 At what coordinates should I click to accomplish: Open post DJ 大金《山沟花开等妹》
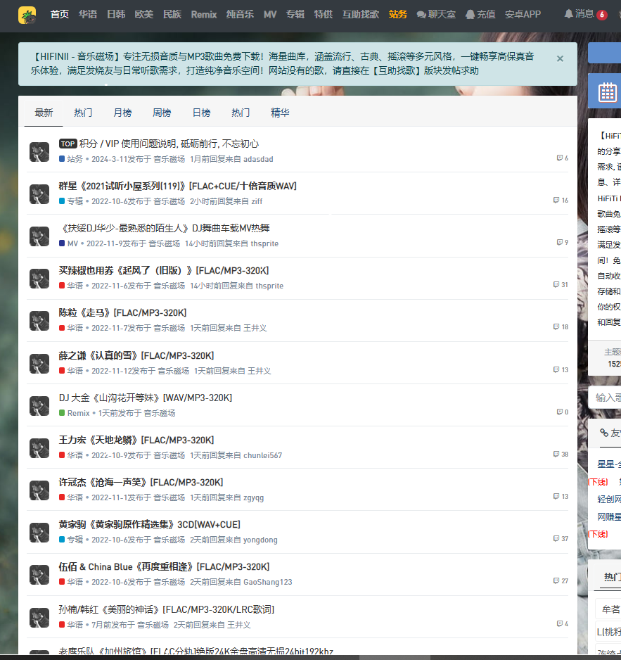(x=145, y=398)
